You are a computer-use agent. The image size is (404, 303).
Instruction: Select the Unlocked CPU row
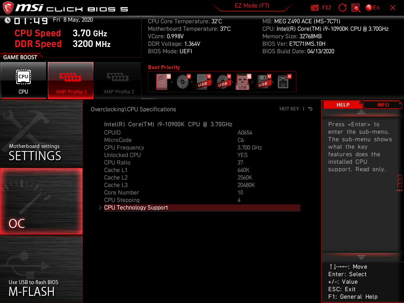coord(202,155)
